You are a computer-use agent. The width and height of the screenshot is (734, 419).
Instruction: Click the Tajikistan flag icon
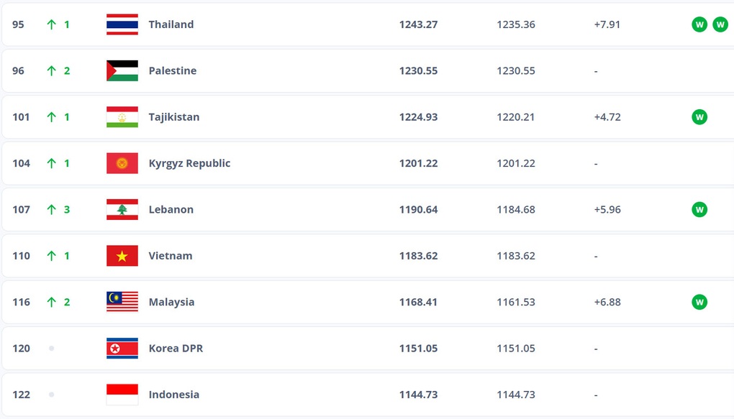[122, 117]
